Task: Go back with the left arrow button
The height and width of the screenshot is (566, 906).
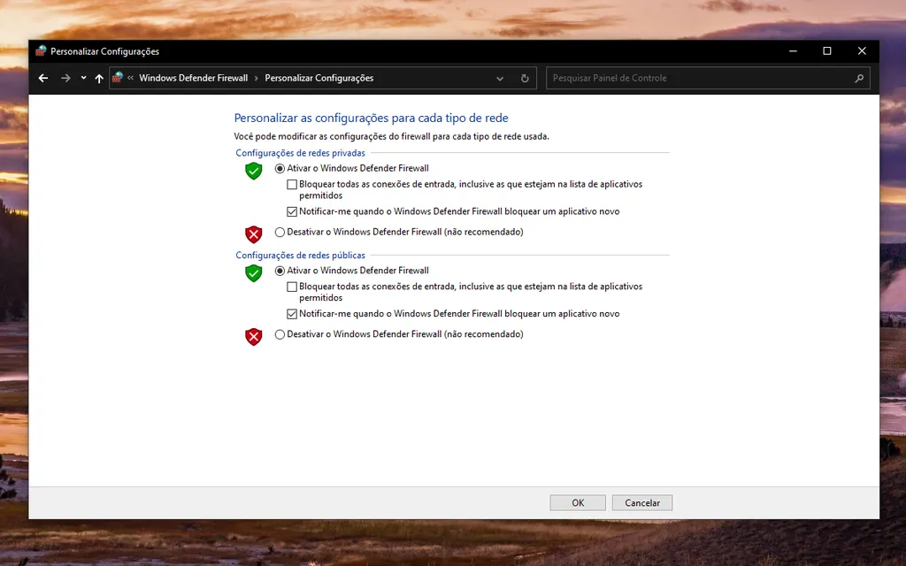Action: point(43,78)
